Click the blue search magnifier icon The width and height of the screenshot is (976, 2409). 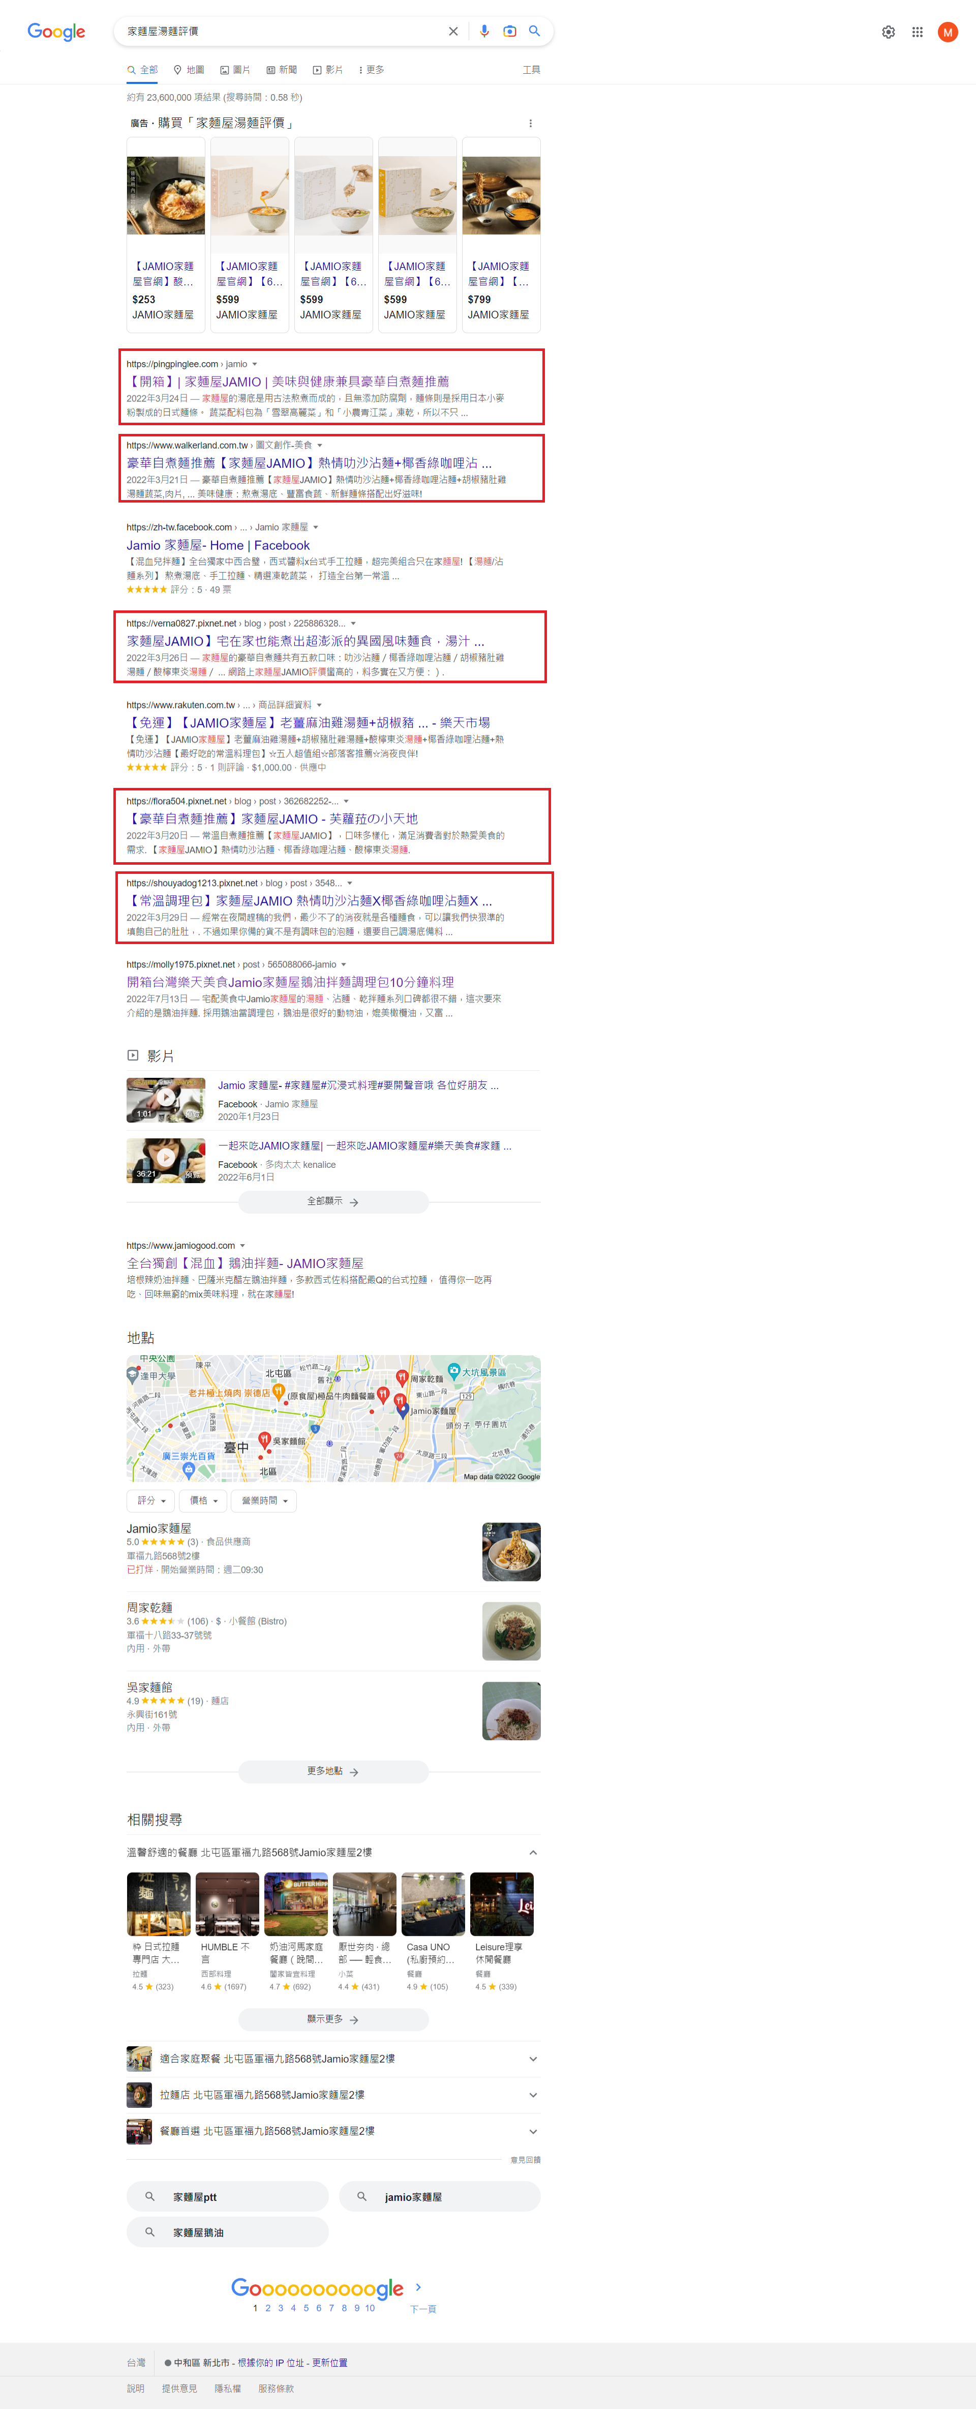coord(535,31)
